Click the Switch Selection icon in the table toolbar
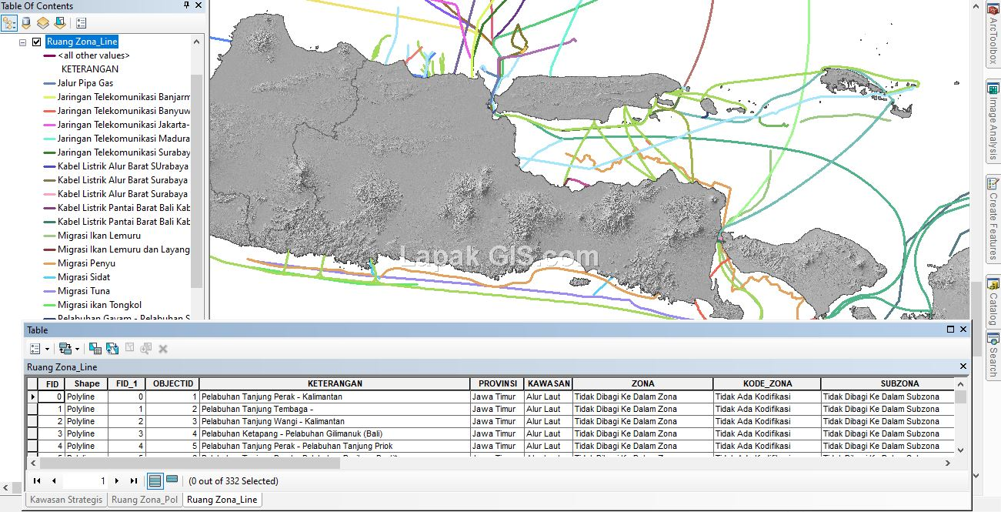The width and height of the screenshot is (1001, 512). [x=112, y=347]
